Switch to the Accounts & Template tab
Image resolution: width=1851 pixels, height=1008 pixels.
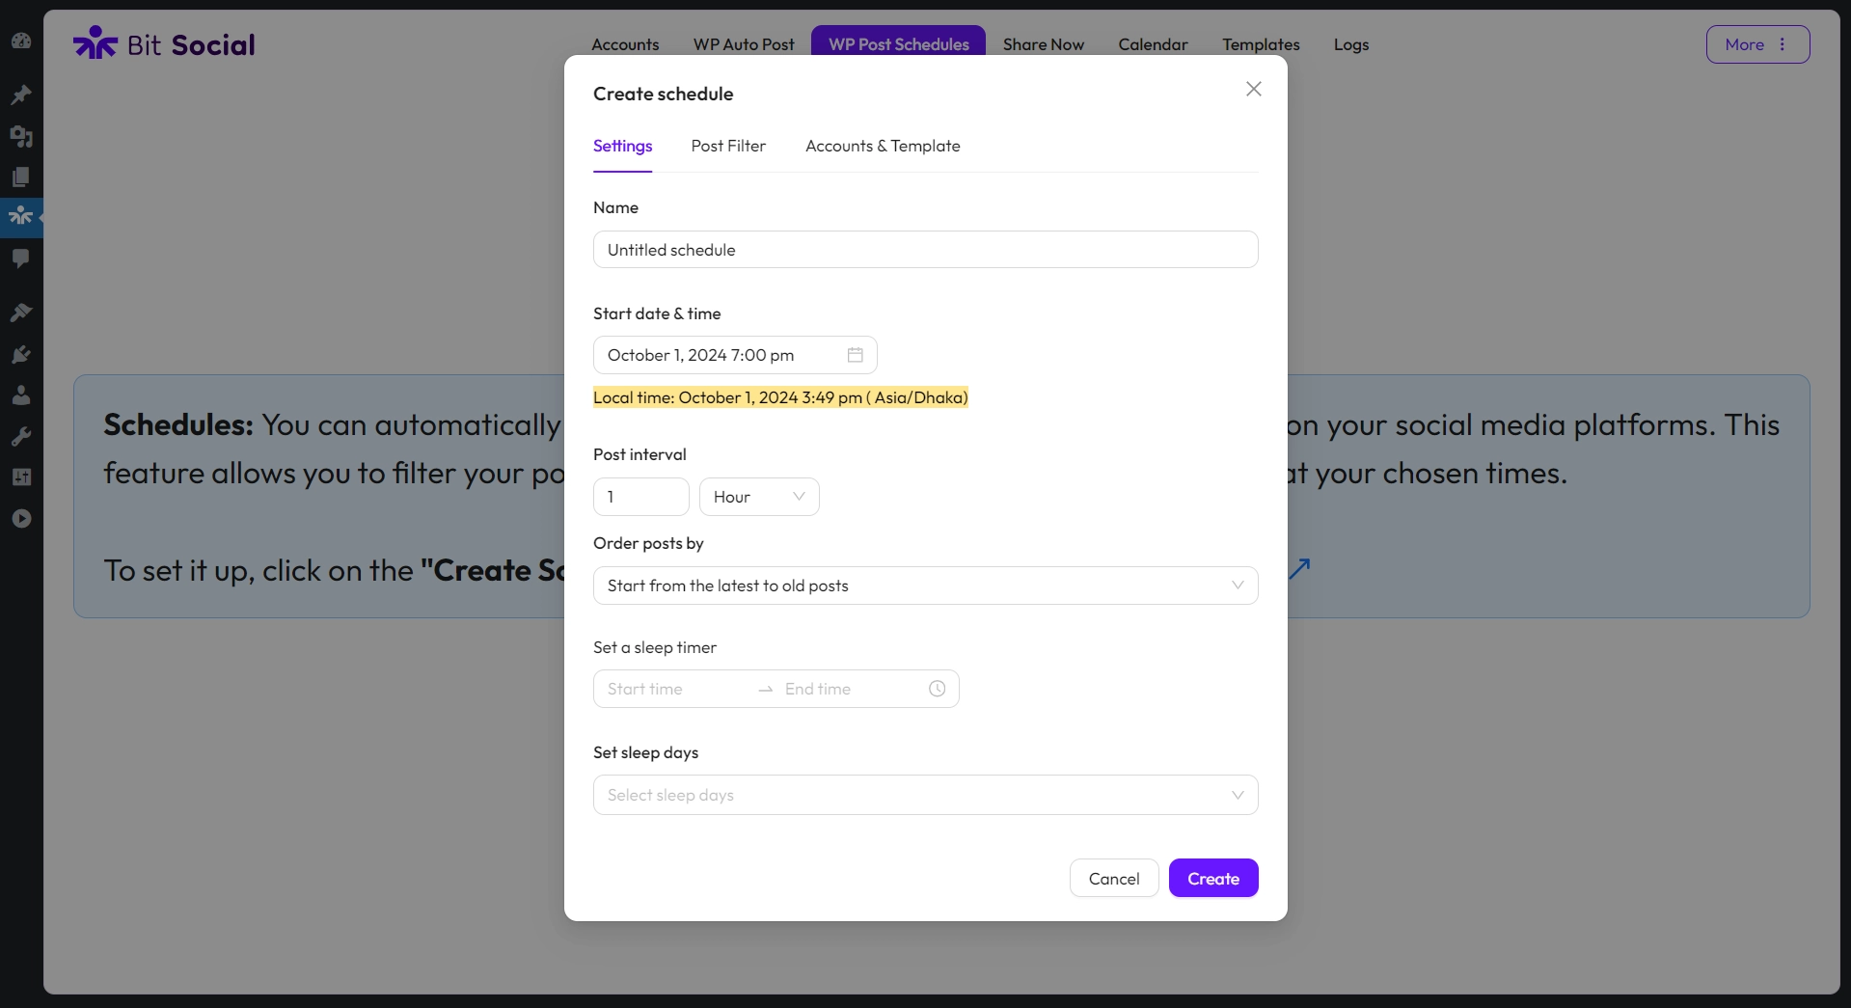pos(883,147)
